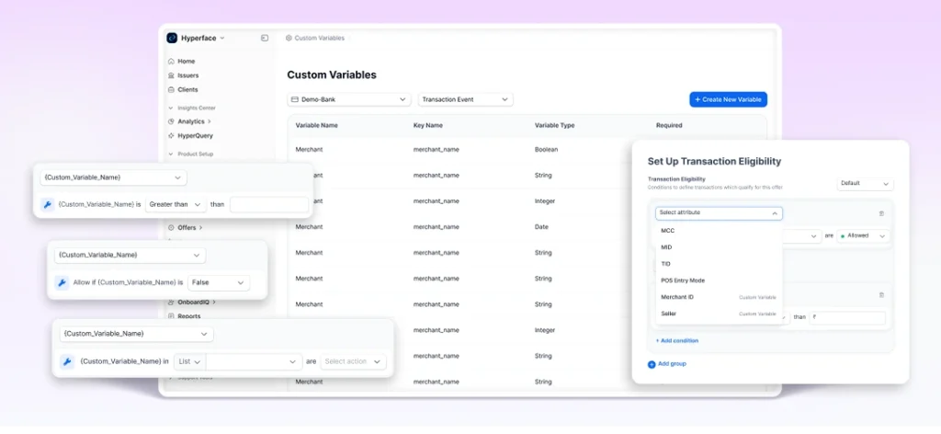Image resolution: width=941 pixels, height=434 pixels.
Task: Click the Create New Variable button
Action: coord(728,99)
